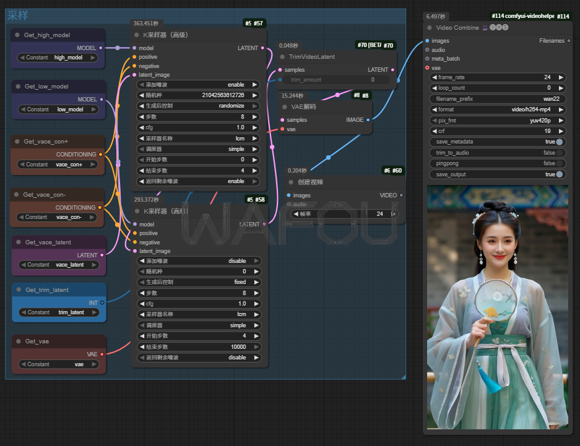The image size is (580, 446).
Task: Collapse the K采样器 node #58 via title dot
Action: [137, 212]
